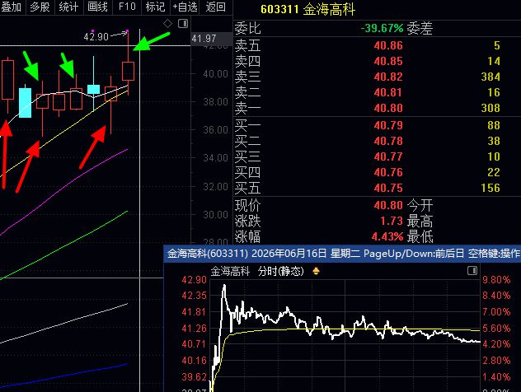
Task: Click the 最高 label
Action: coord(420,221)
